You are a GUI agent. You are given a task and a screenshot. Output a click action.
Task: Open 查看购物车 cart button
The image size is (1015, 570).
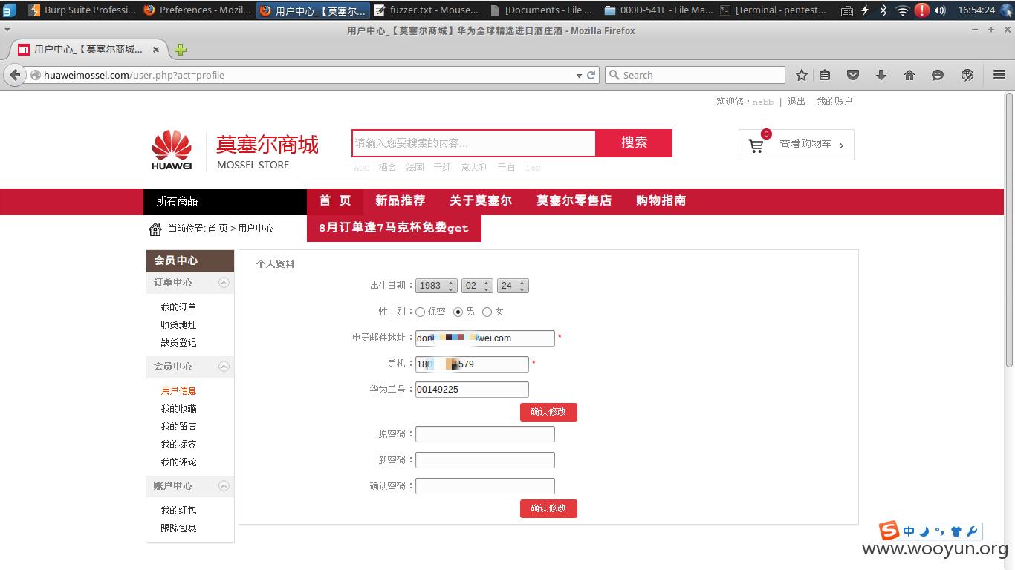(797, 145)
